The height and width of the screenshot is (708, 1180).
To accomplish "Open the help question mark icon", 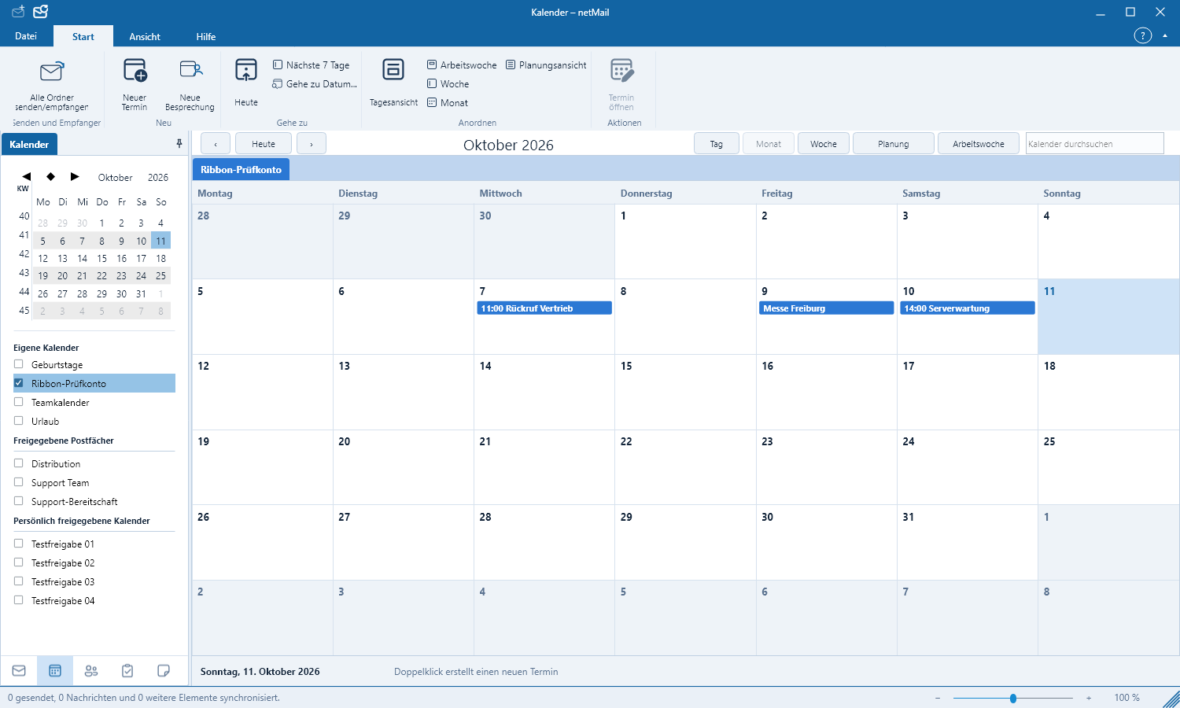I will coord(1142,35).
